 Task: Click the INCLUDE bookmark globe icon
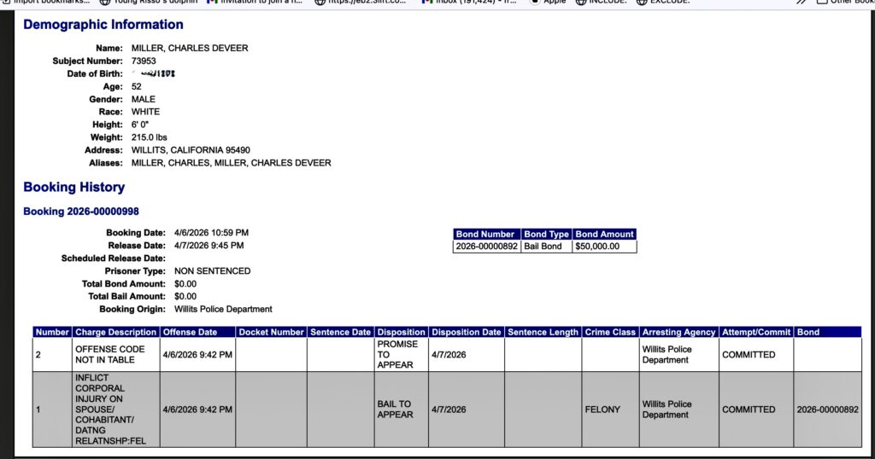[x=581, y=3]
